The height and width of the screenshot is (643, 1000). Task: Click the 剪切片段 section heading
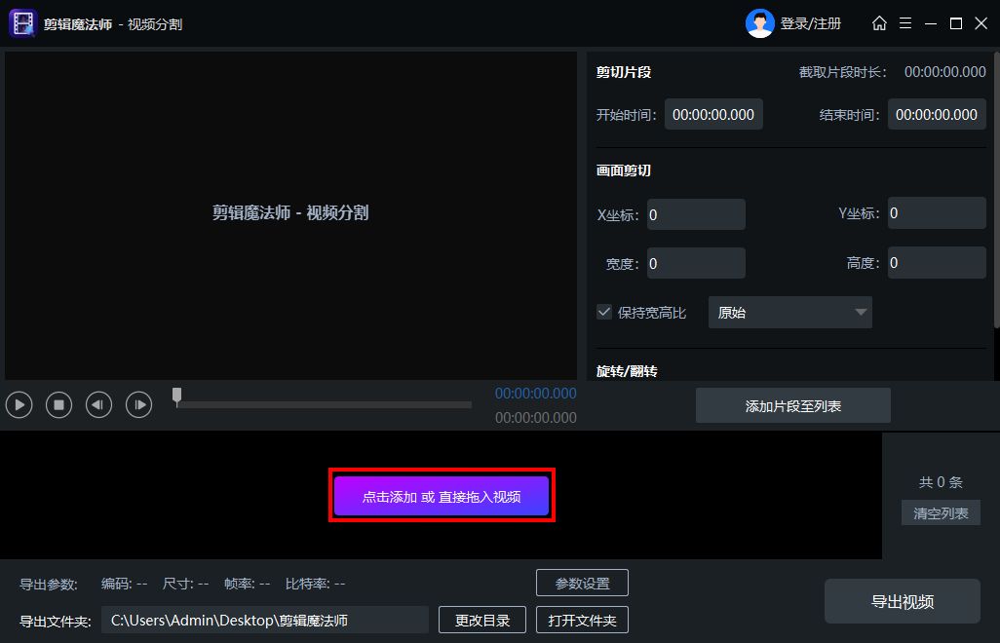[x=624, y=72]
